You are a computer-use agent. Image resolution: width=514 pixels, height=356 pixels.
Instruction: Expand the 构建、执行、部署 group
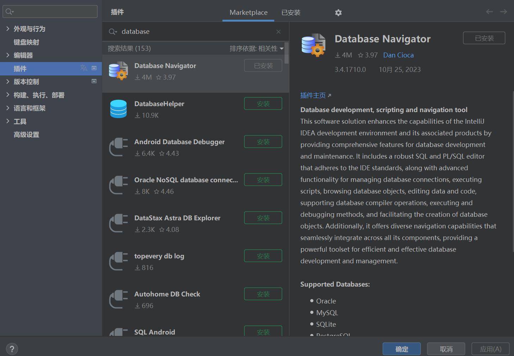tap(8, 95)
